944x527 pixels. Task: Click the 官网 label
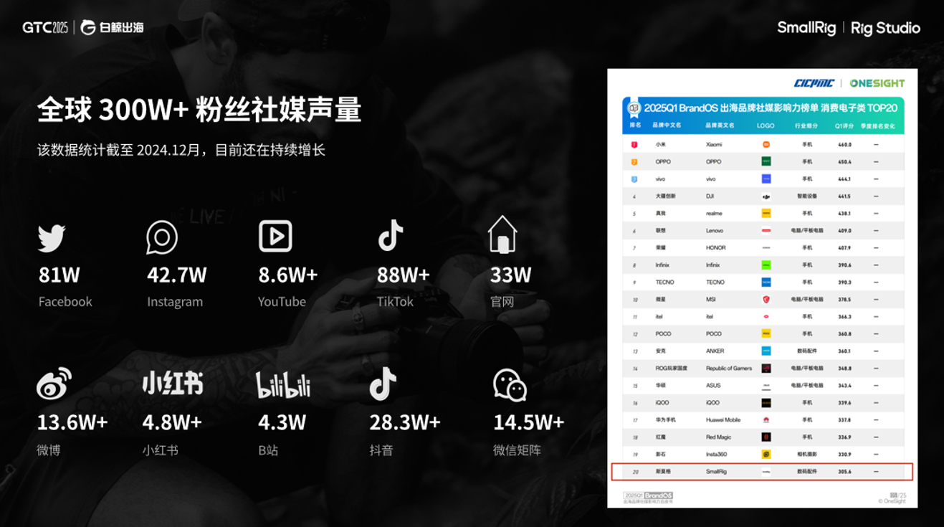point(502,302)
